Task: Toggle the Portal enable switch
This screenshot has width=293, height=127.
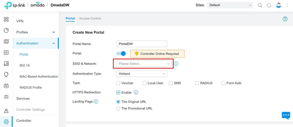Action: pos(121,53)
